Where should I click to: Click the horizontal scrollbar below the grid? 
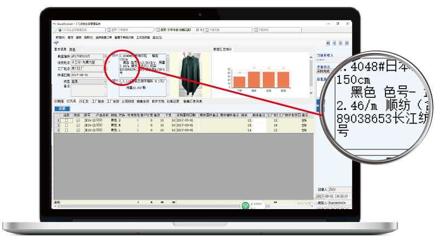[x=185, y=206]
